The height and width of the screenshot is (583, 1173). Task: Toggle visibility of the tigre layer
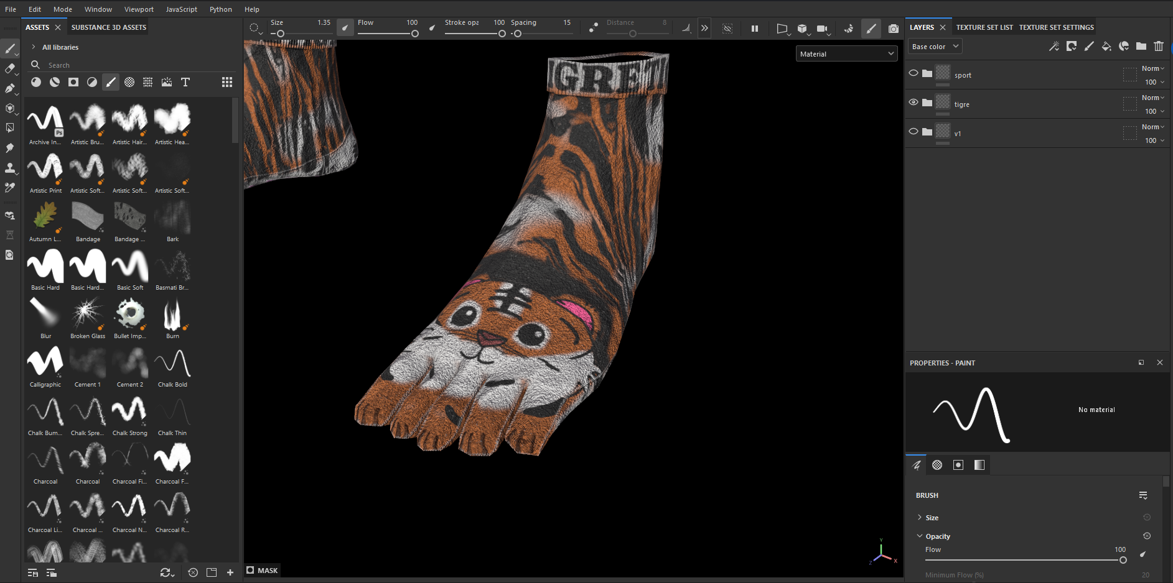pyautogui.click(x=914, y=103)
